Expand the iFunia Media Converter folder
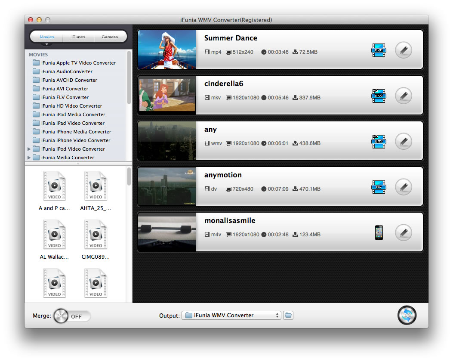This screenshot has height=362, width=453. point(29,158)
